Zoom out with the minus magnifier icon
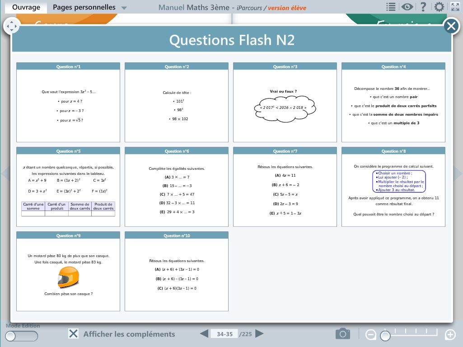The height and width of the screenshot is (347, 463). click(x=370, y=335)
